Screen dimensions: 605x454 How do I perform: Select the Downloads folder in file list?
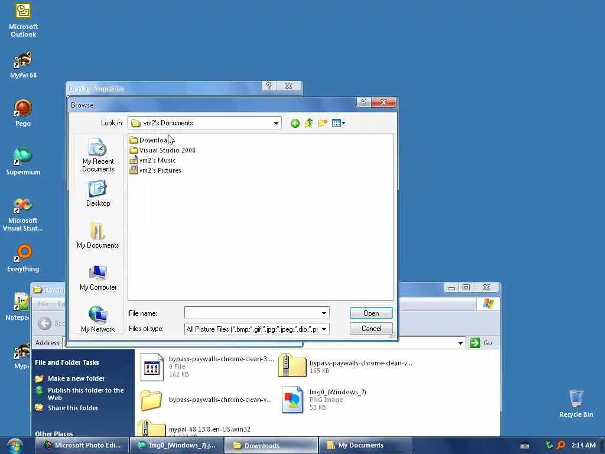click(149, 140)
